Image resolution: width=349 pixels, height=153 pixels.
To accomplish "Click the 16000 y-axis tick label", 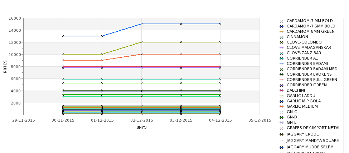I will [15, 18].
